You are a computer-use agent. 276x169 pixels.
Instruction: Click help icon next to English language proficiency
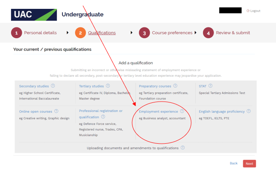click(x=249, y=111)
